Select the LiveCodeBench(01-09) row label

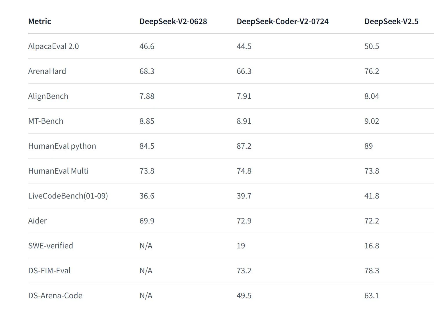[x=68, y=196]
